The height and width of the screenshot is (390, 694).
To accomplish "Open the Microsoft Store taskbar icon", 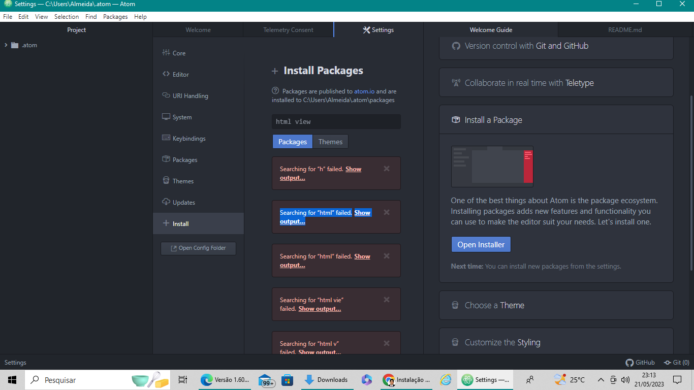I will click(x=288, y=380).
